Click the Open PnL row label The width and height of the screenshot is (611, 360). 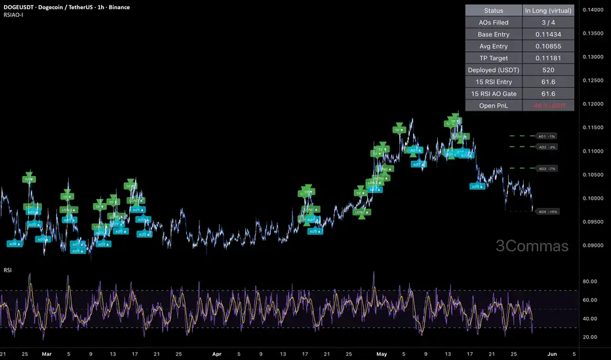[493, 105]
